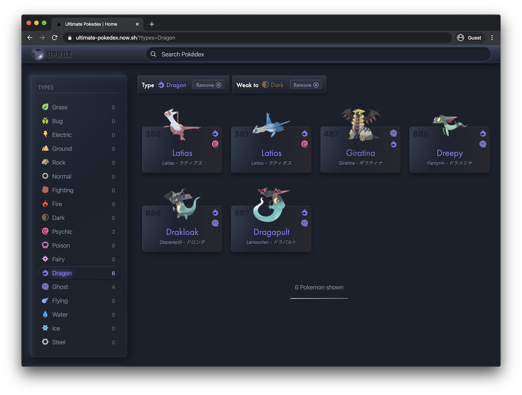Toggle the Flying type filter label
This screenshot has height=395, width=522.
60,301
